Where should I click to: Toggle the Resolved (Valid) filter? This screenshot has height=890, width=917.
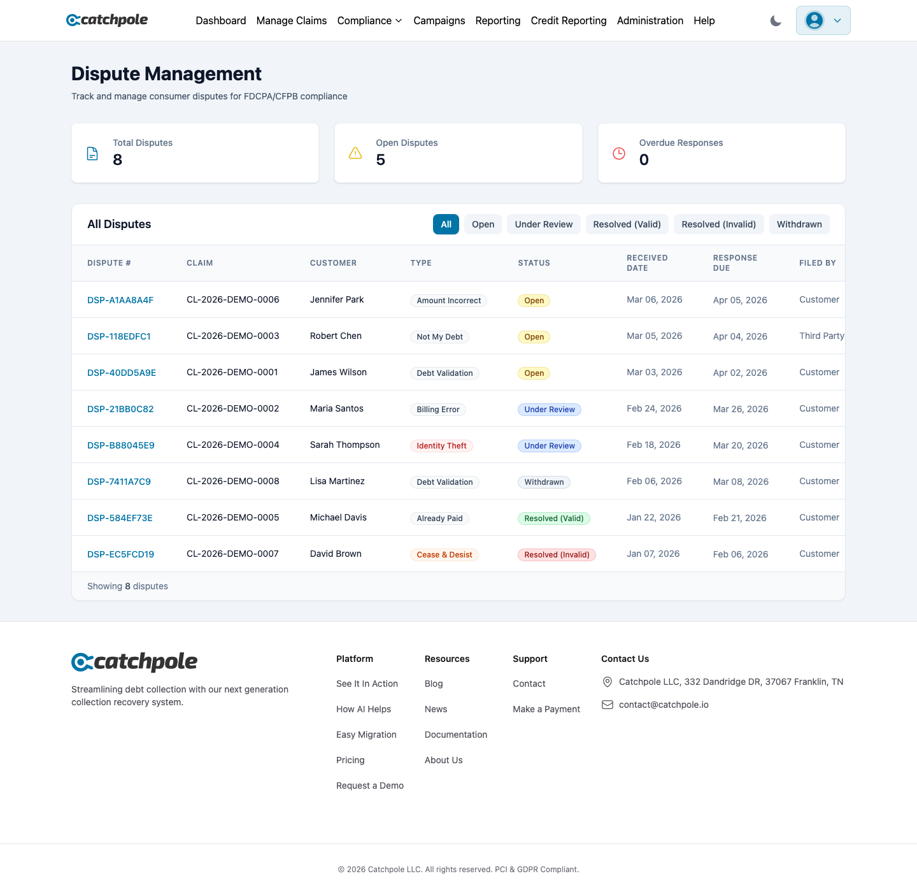click(627, 224)
